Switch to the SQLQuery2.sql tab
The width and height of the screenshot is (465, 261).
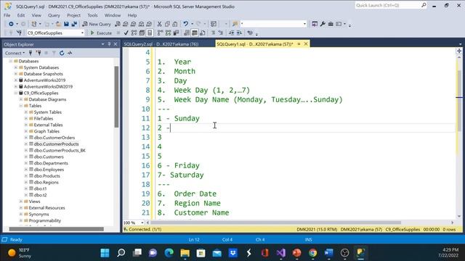pos(161,44)
